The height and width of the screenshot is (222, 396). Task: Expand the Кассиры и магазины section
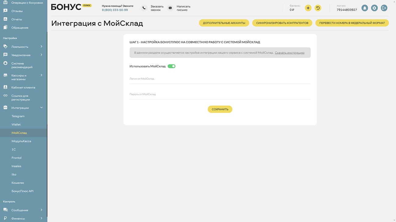[41, 75]
